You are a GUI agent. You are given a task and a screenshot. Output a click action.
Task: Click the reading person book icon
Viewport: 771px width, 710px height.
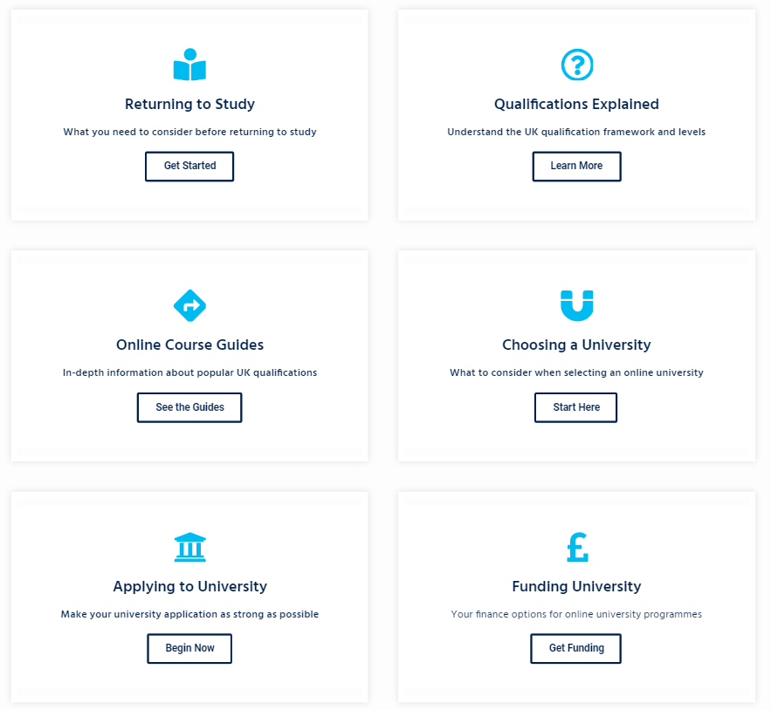click(189, 65)
